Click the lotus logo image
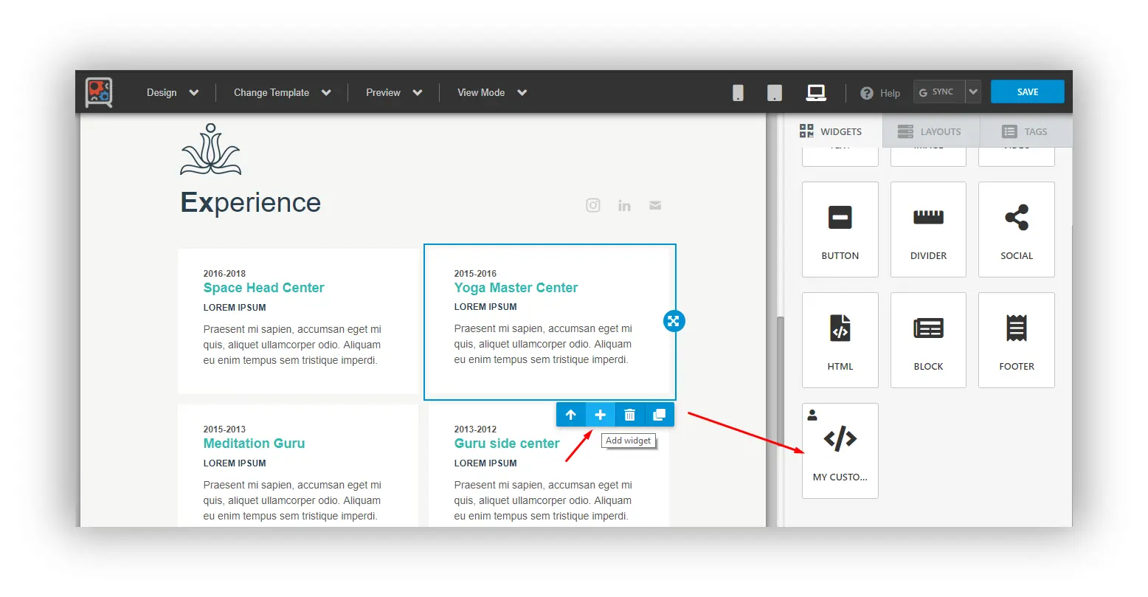1148x597 pixels. [x=210, y=149]
